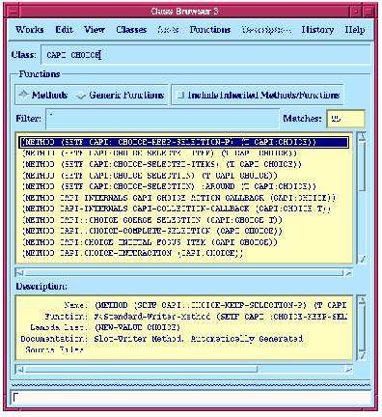382x417 pixels.
Task: Toggle Include Inherited Methods/Functions checkbox
Action: tap(259, 95)
